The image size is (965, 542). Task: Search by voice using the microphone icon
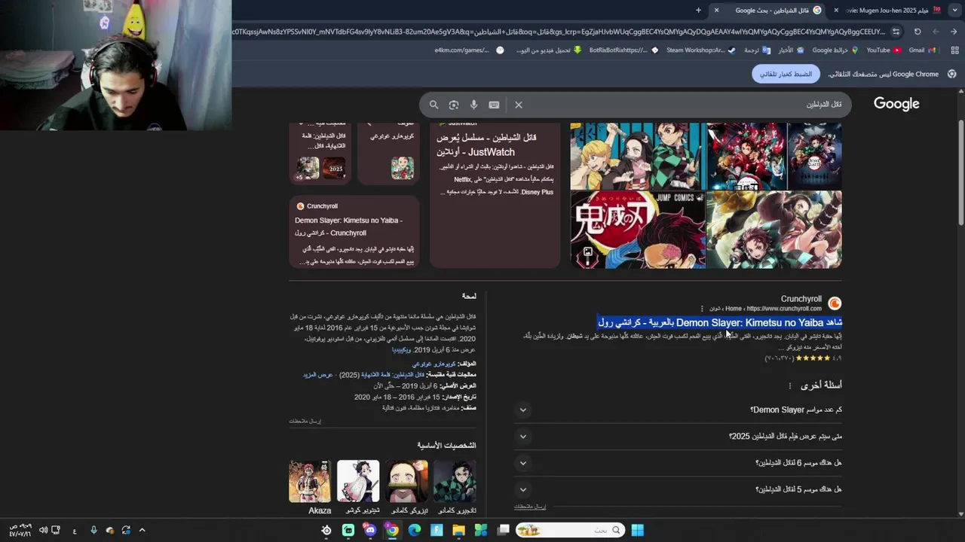point(473,105)
